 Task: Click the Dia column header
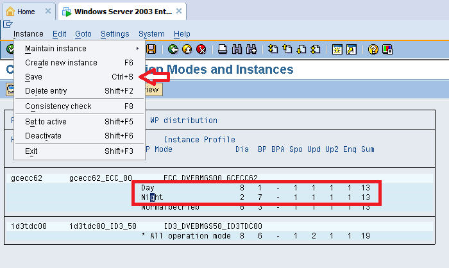coord(242,149)
